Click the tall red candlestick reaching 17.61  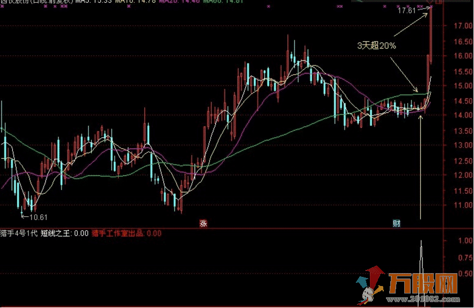coord(431,35)
